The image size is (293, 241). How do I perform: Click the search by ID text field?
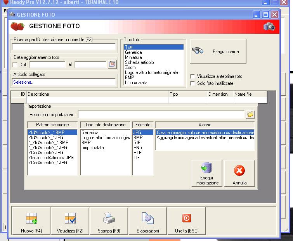point(64,46)
